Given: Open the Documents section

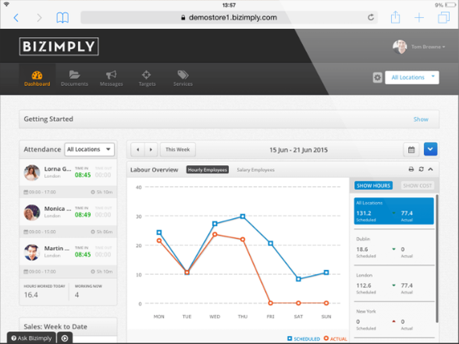Looking at the screenshot, I should [x=74, y=78].
